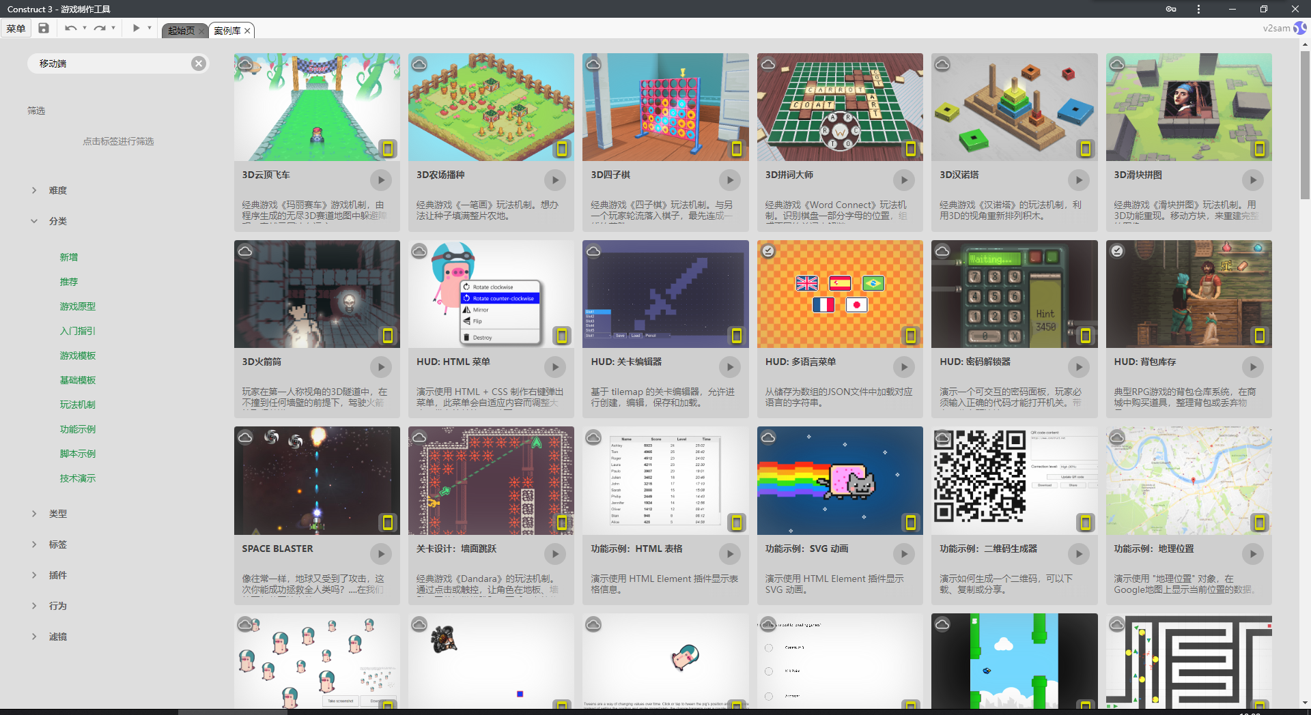Filter by 脚本示例 category
Image resolution: width=1311 pixels, height=715 pixels.
coord(78,454)
